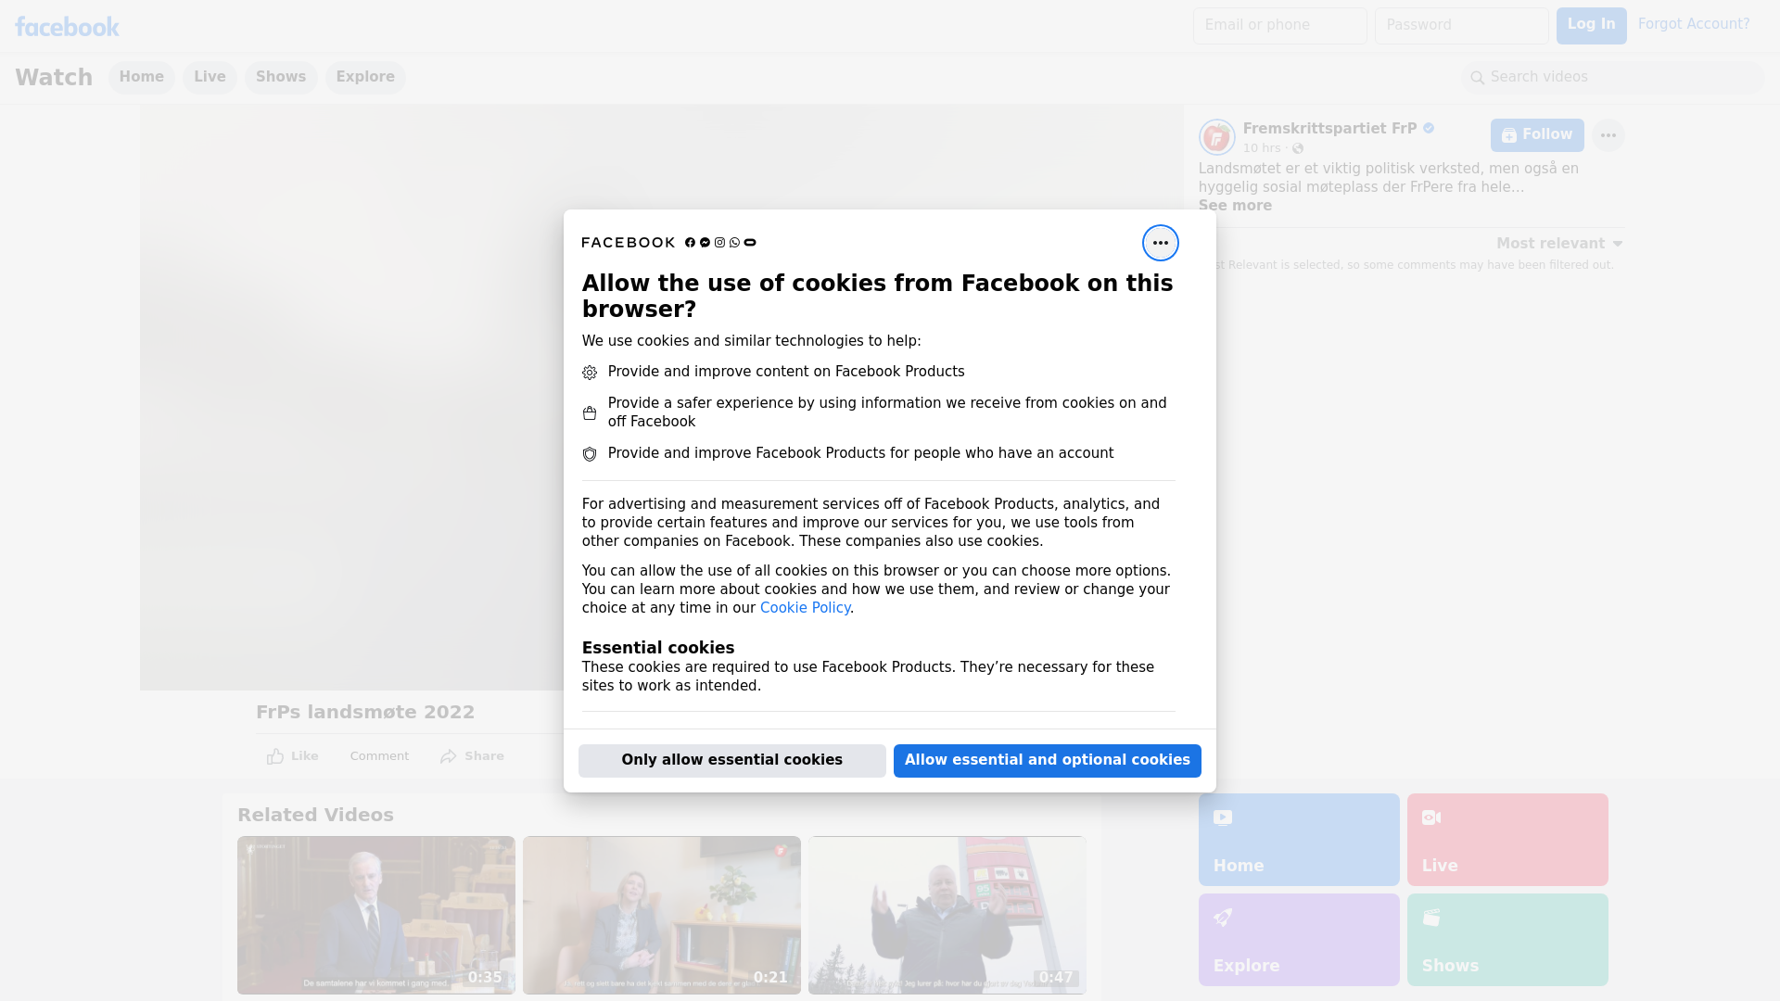Open the three-dot options in cookie dialog
This screenshot has height=1001, width=1780.
pos(1160,243)
